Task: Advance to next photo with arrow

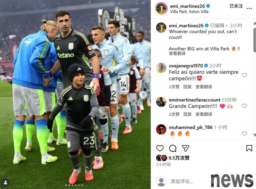Action: [x=143, y=94]
